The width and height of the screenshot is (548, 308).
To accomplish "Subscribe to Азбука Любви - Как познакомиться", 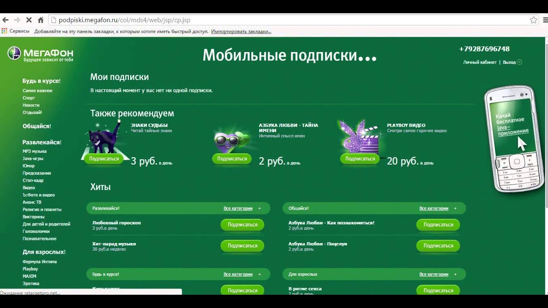I will (x=438, y=225).
